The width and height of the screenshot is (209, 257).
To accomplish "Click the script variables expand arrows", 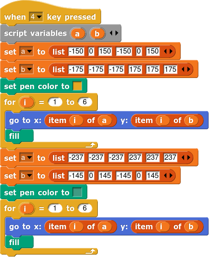I will coord(114,33).
